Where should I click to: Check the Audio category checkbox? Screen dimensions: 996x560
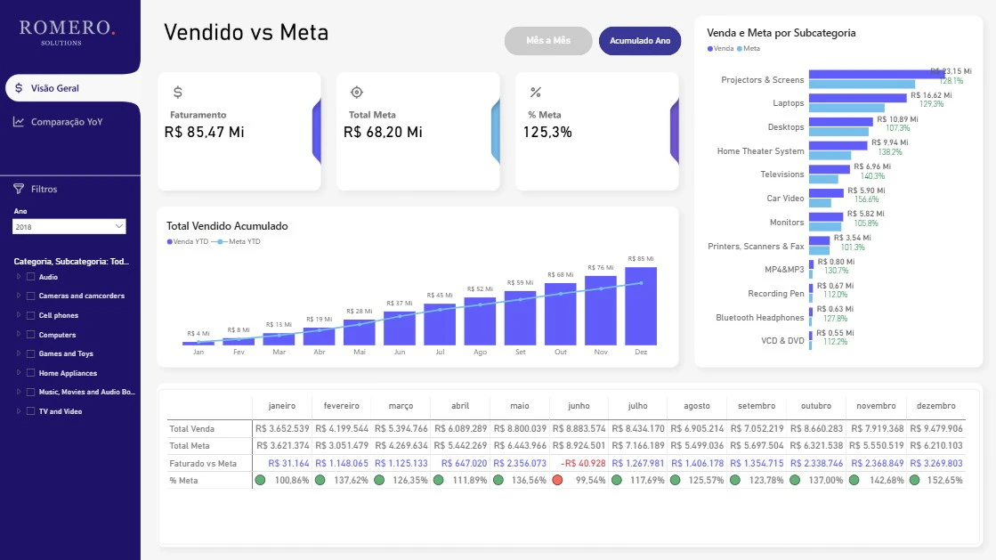tap(30, 277)
